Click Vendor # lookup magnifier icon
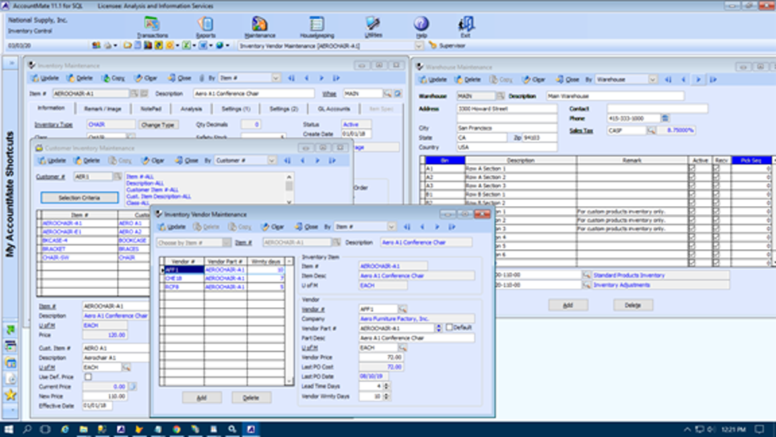Image resolution: width=776 pixels, height=437 pixels. pos(403,309)
